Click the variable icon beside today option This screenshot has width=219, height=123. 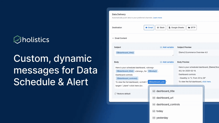coord(154,111)
